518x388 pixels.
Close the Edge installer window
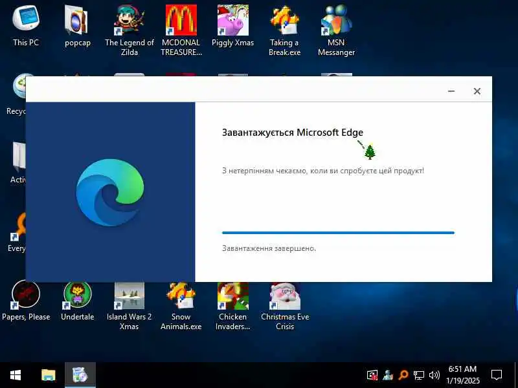tap(477, 91)
